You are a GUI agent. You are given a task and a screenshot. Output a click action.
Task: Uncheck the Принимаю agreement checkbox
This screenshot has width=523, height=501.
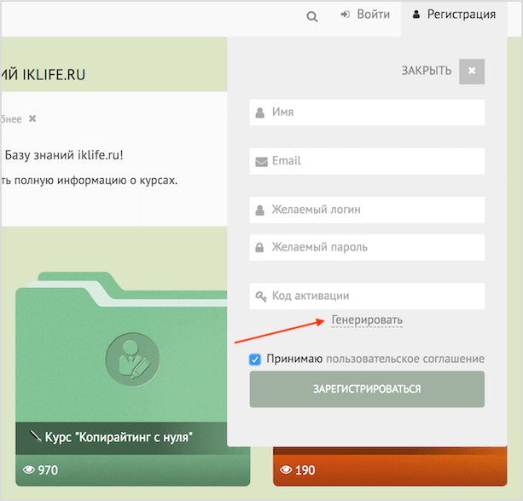click(x=255, y=360)
